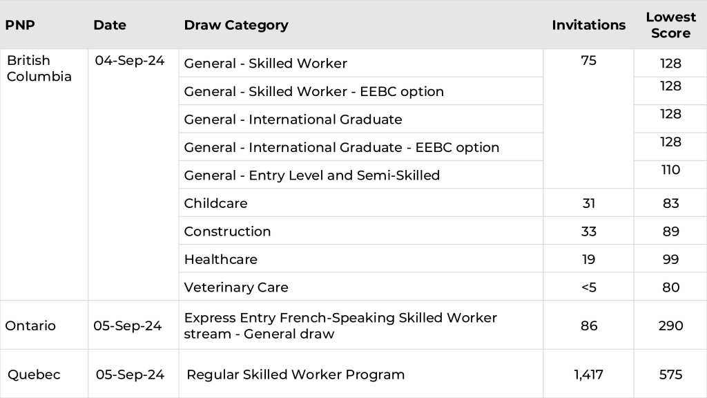Click the Ontario province cell
707x398 pixels.
tap(30, 325)
